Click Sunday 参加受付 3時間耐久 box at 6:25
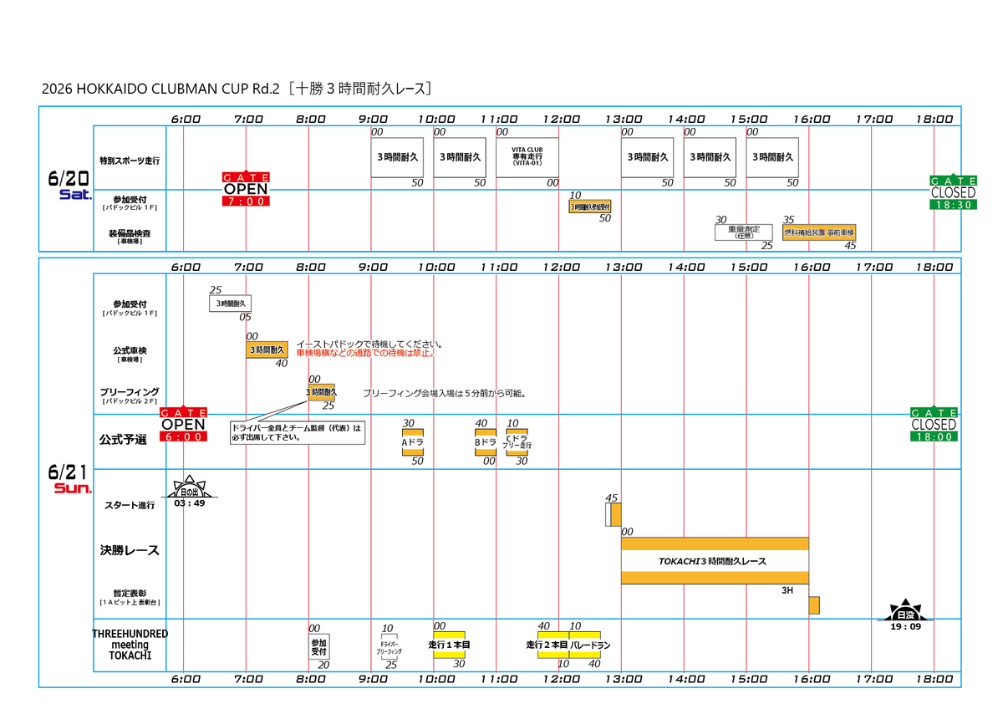 click(x=230, y=303)
